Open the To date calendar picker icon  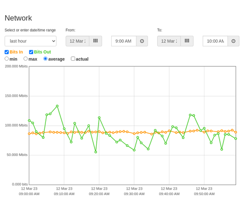(187, 41)
